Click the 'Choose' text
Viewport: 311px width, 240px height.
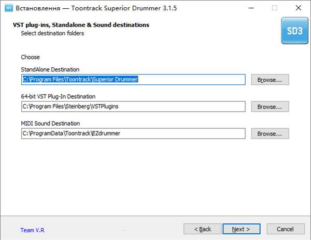click(x=31, y=57)
